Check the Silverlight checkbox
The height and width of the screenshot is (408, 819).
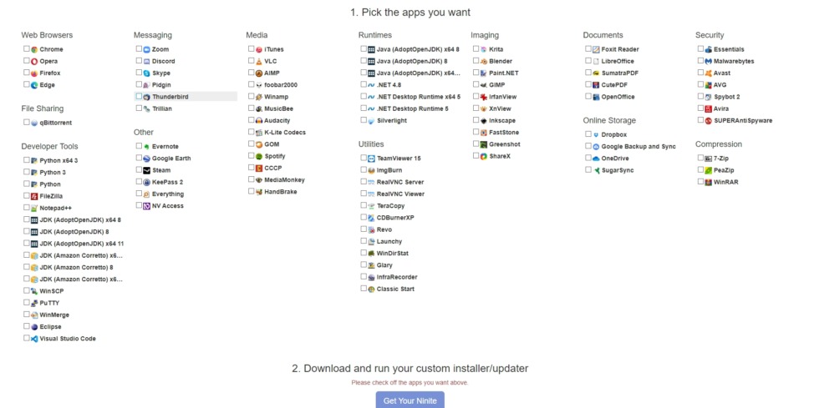[x=364, y=120]
